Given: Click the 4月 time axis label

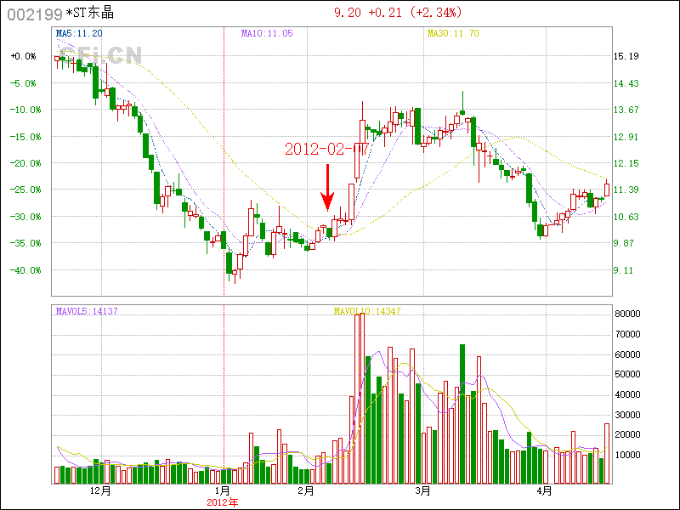Looking at the screenshot, I should [x=545, y=491].
